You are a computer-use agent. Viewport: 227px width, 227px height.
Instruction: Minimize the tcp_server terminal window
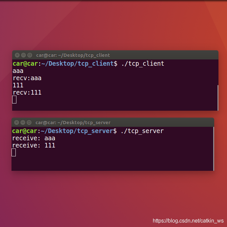(x=23, y=123)
